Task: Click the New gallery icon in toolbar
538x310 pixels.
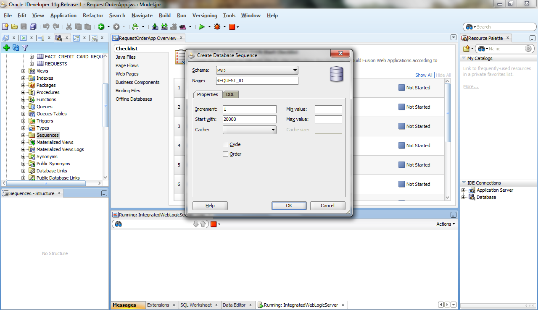Action: 5,27
